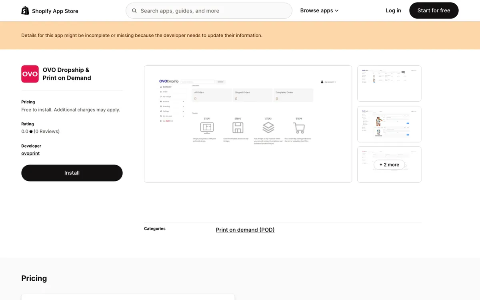Screen dimensions: 480x300
Task: Click the + 2 more screenshots button
Action: 389,165
